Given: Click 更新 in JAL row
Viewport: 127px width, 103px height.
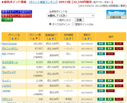Looking at the screenshot, I should pos(110,67).
